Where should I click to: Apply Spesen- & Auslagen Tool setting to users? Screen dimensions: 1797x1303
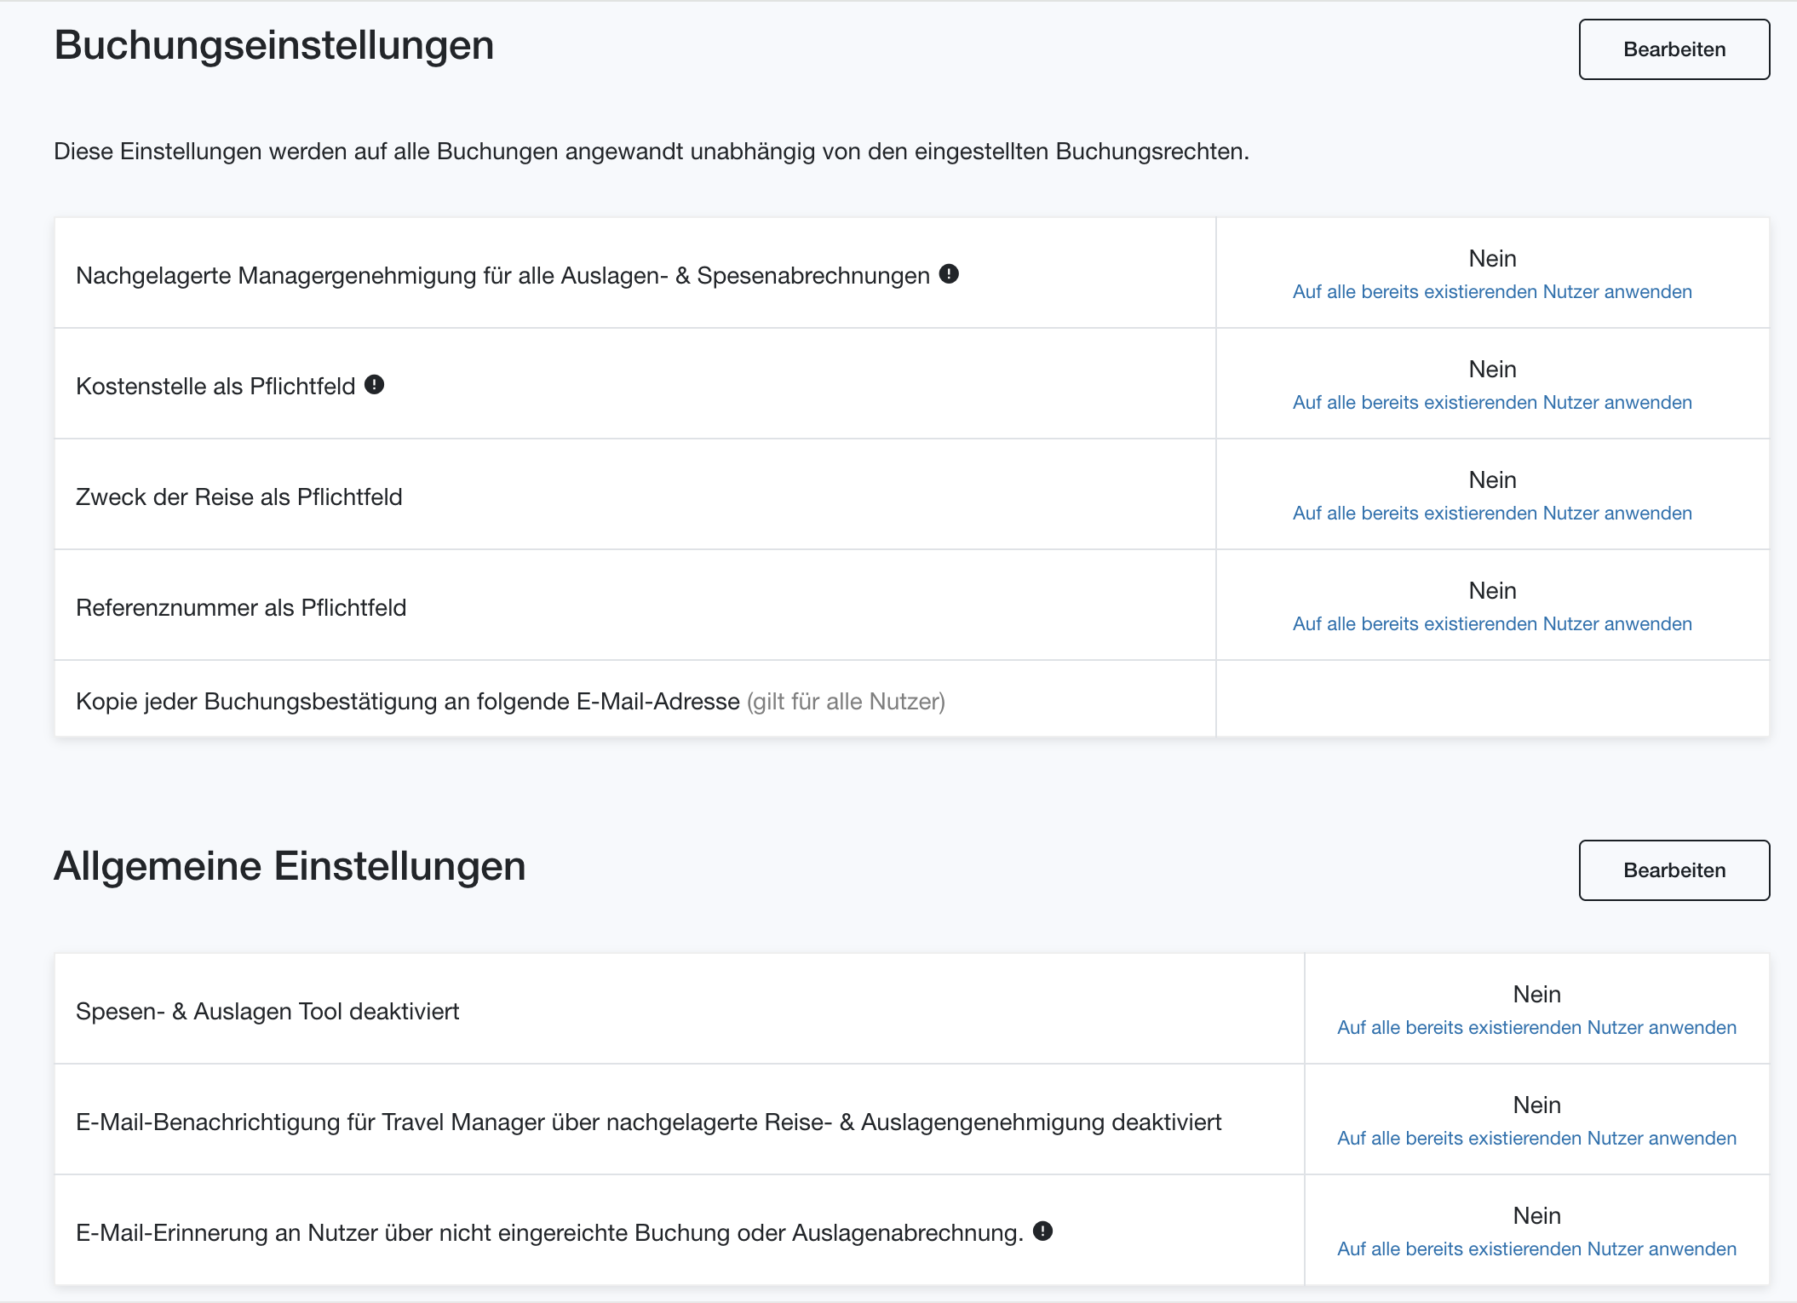(1536, 1027)
